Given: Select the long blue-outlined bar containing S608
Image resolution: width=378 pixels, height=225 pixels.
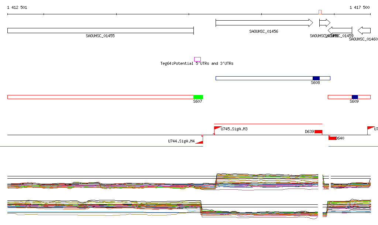Looking at the screenshot, I should pyautogui.click(x=273, y=78).
